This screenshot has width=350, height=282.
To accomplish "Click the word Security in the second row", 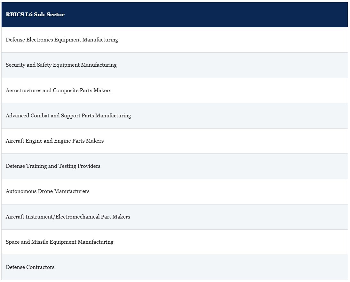I will 15,65.
